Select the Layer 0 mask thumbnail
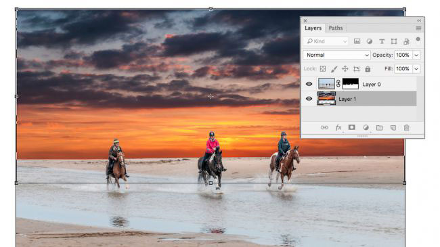Viewport: 440px width, 247px height. [x=351, y=84]
